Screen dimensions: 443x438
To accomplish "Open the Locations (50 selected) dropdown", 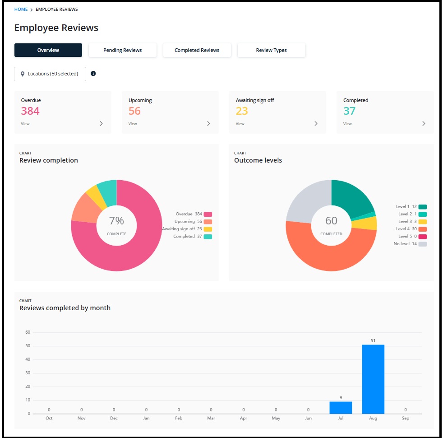I will 50,74.
